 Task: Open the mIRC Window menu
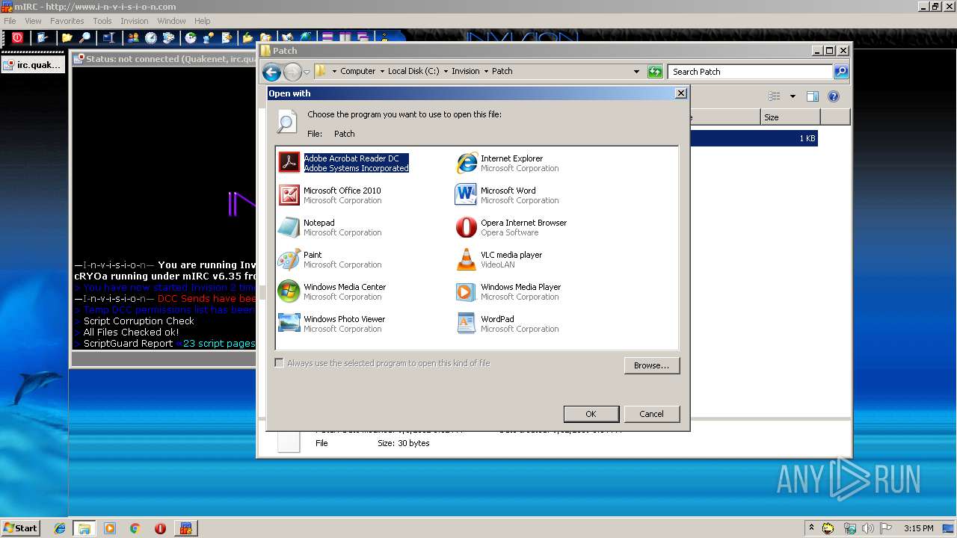pyautogui.click(x=171, y=21)
